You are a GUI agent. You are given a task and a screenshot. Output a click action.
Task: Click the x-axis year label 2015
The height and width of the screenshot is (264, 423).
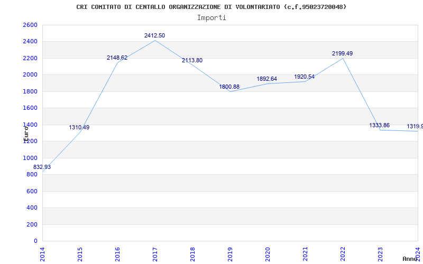80,254
